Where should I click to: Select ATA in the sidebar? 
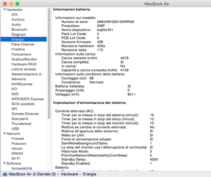coord(15,15)
